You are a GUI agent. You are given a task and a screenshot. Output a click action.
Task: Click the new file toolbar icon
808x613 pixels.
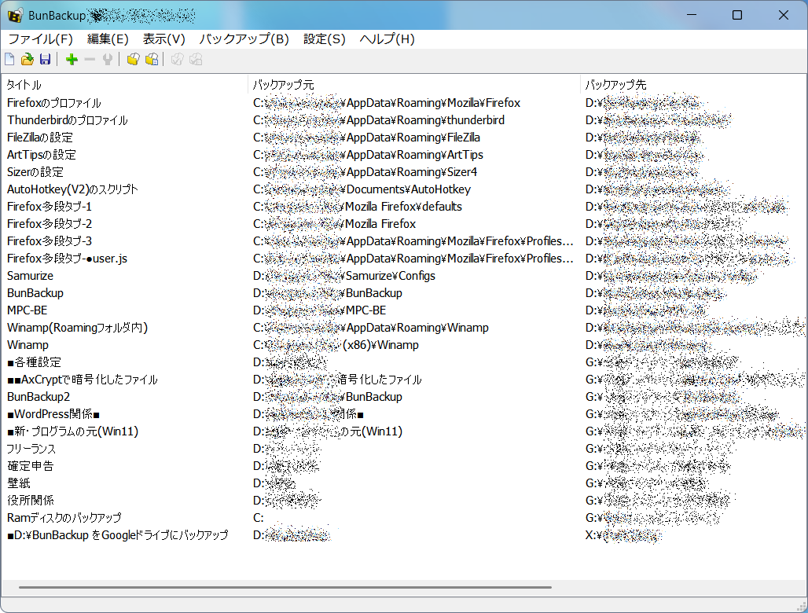9,60
